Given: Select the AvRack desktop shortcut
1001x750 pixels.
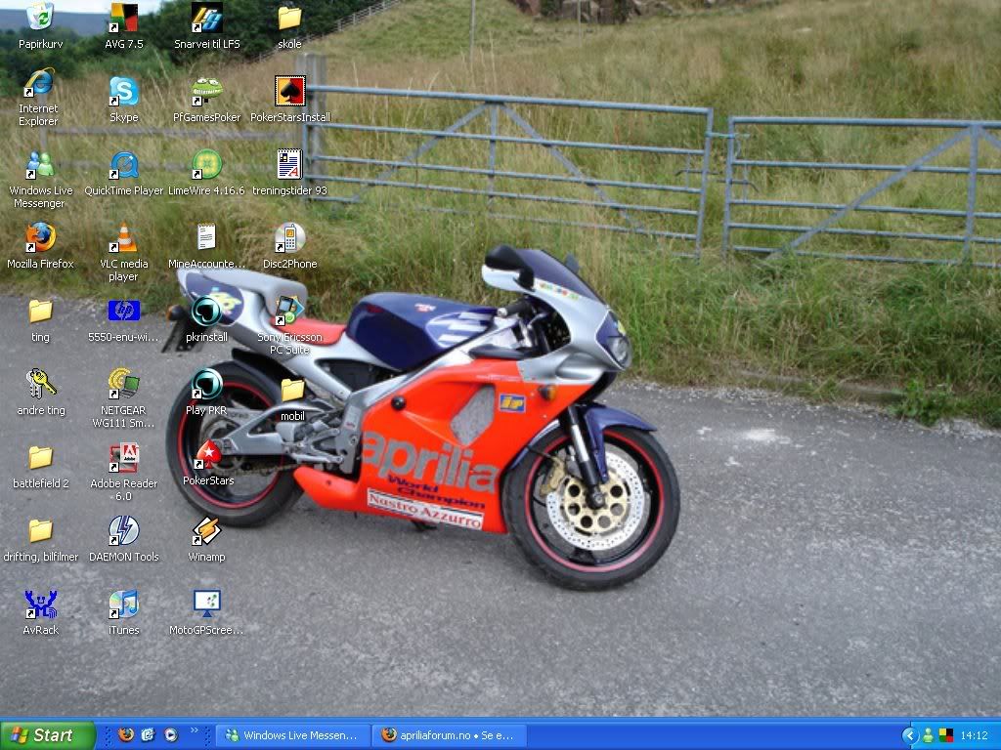Looking at the screenshot, I should (x=41, y=604).
